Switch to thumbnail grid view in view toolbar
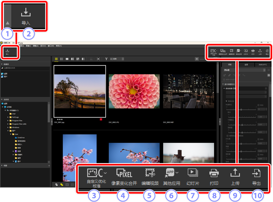This screenshot has width=273, height=202. 56,59
